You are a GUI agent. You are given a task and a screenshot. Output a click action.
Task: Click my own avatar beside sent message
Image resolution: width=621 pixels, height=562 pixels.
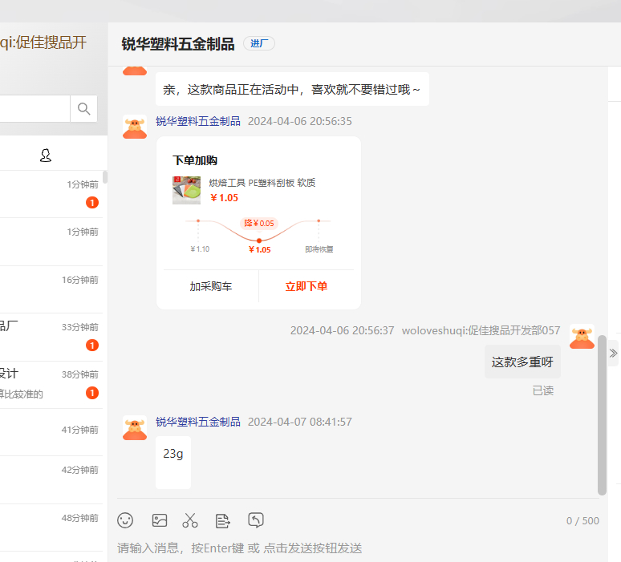[x=582, y=336]
